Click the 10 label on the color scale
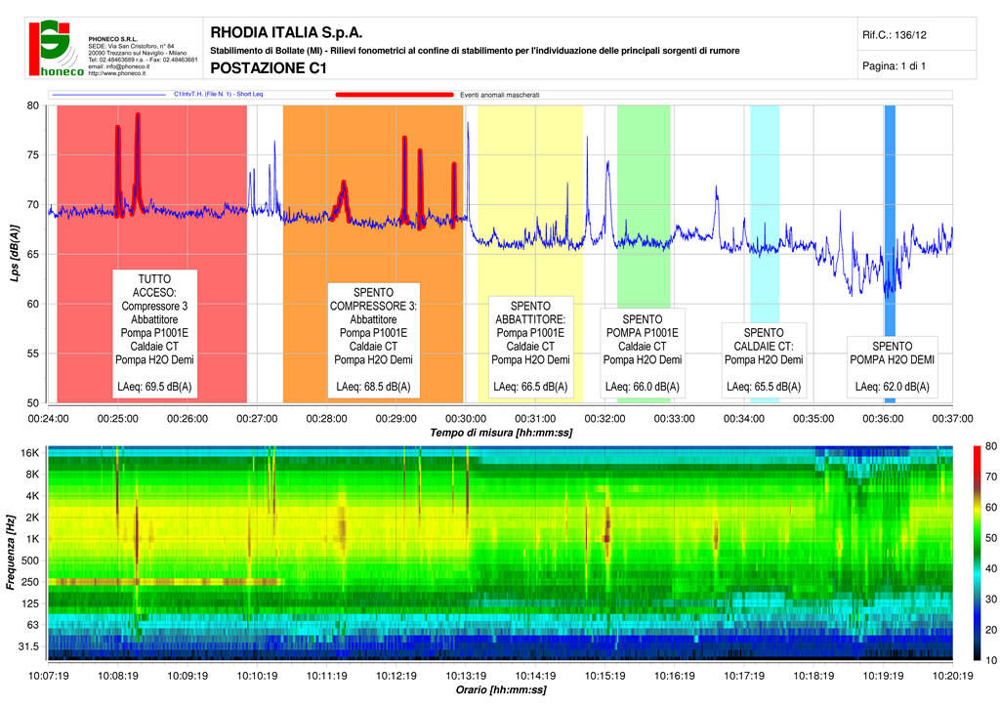This screenshot has height=707, width=1000. tap(990, 660)
